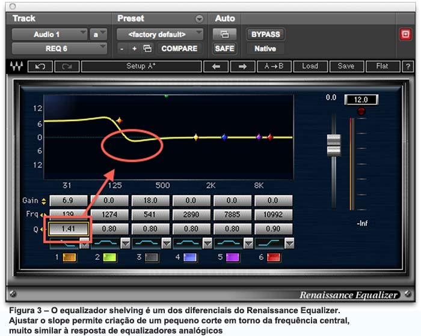Click the red target button at top right
Viewport: 421px width, 336px height.
[405, 34]
